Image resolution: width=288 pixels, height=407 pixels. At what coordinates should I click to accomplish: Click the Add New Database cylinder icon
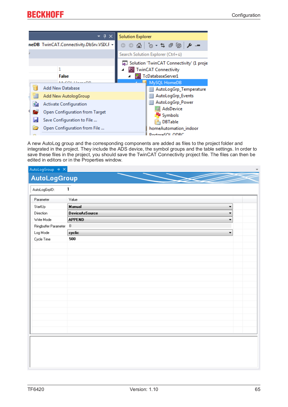pos(35,88)
